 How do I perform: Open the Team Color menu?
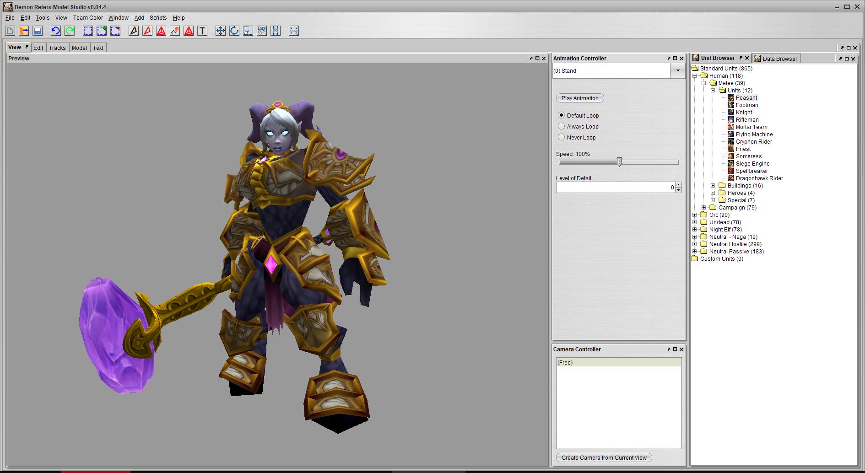pyautogui.click(x=88, y=18)
